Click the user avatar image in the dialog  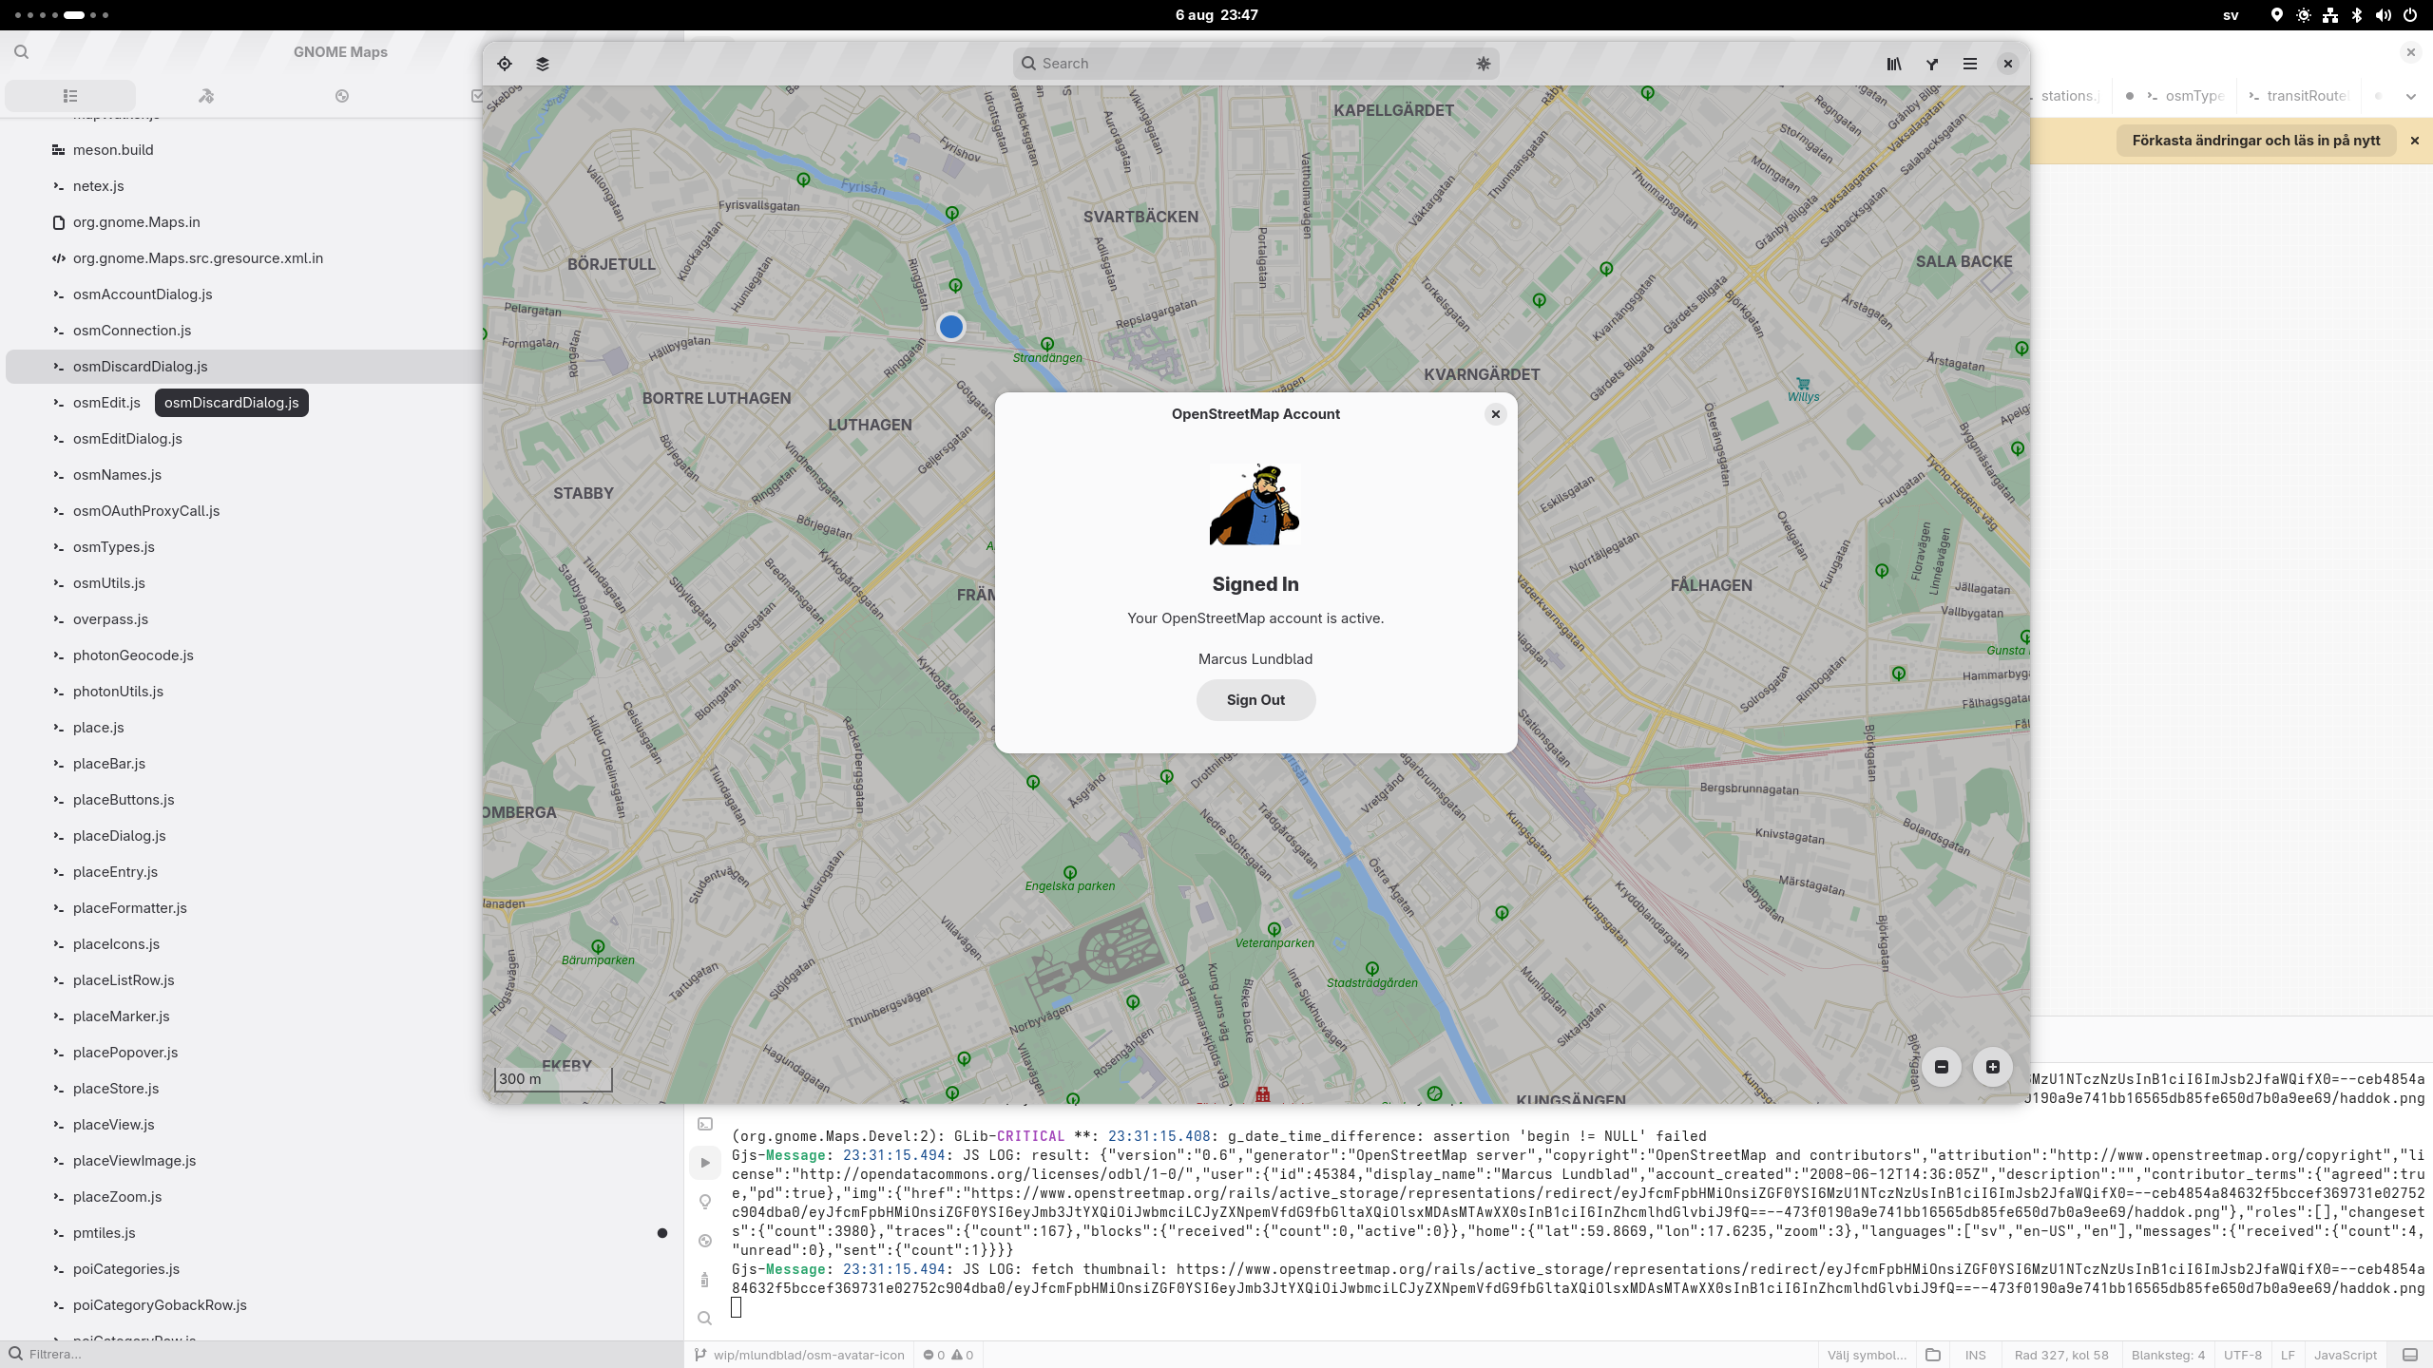coord(1255,504)
